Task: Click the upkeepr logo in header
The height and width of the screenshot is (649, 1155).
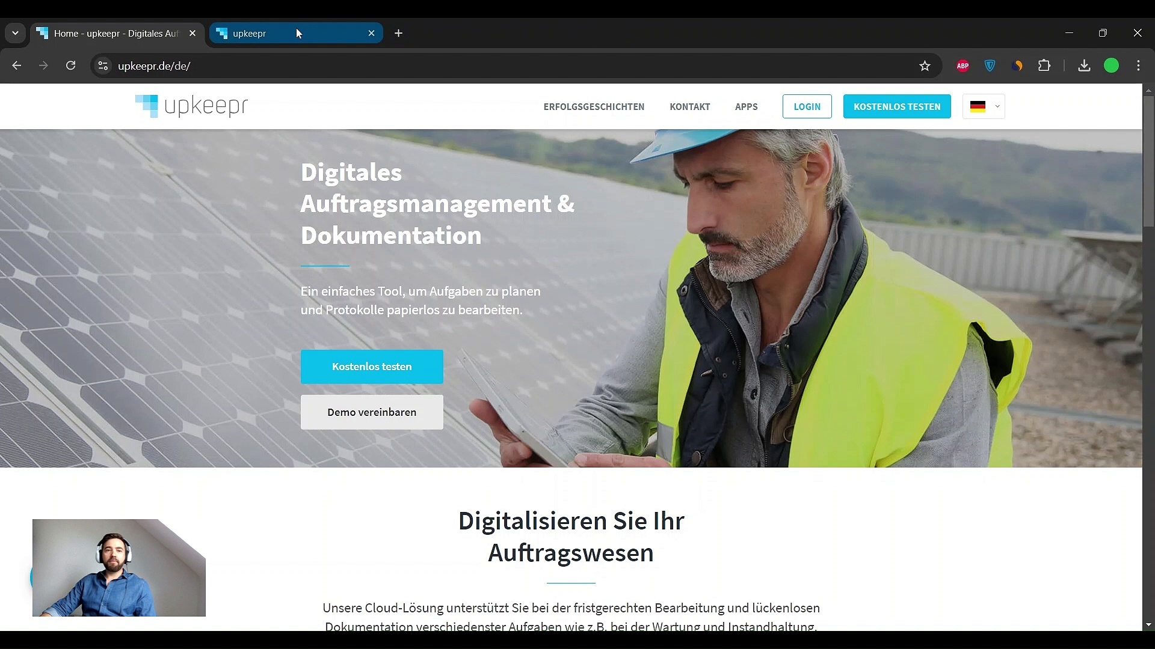Action: 191,106
